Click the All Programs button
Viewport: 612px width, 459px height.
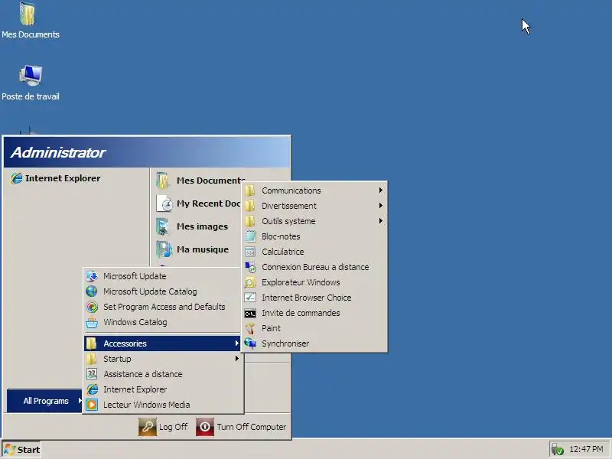[44, 401]
